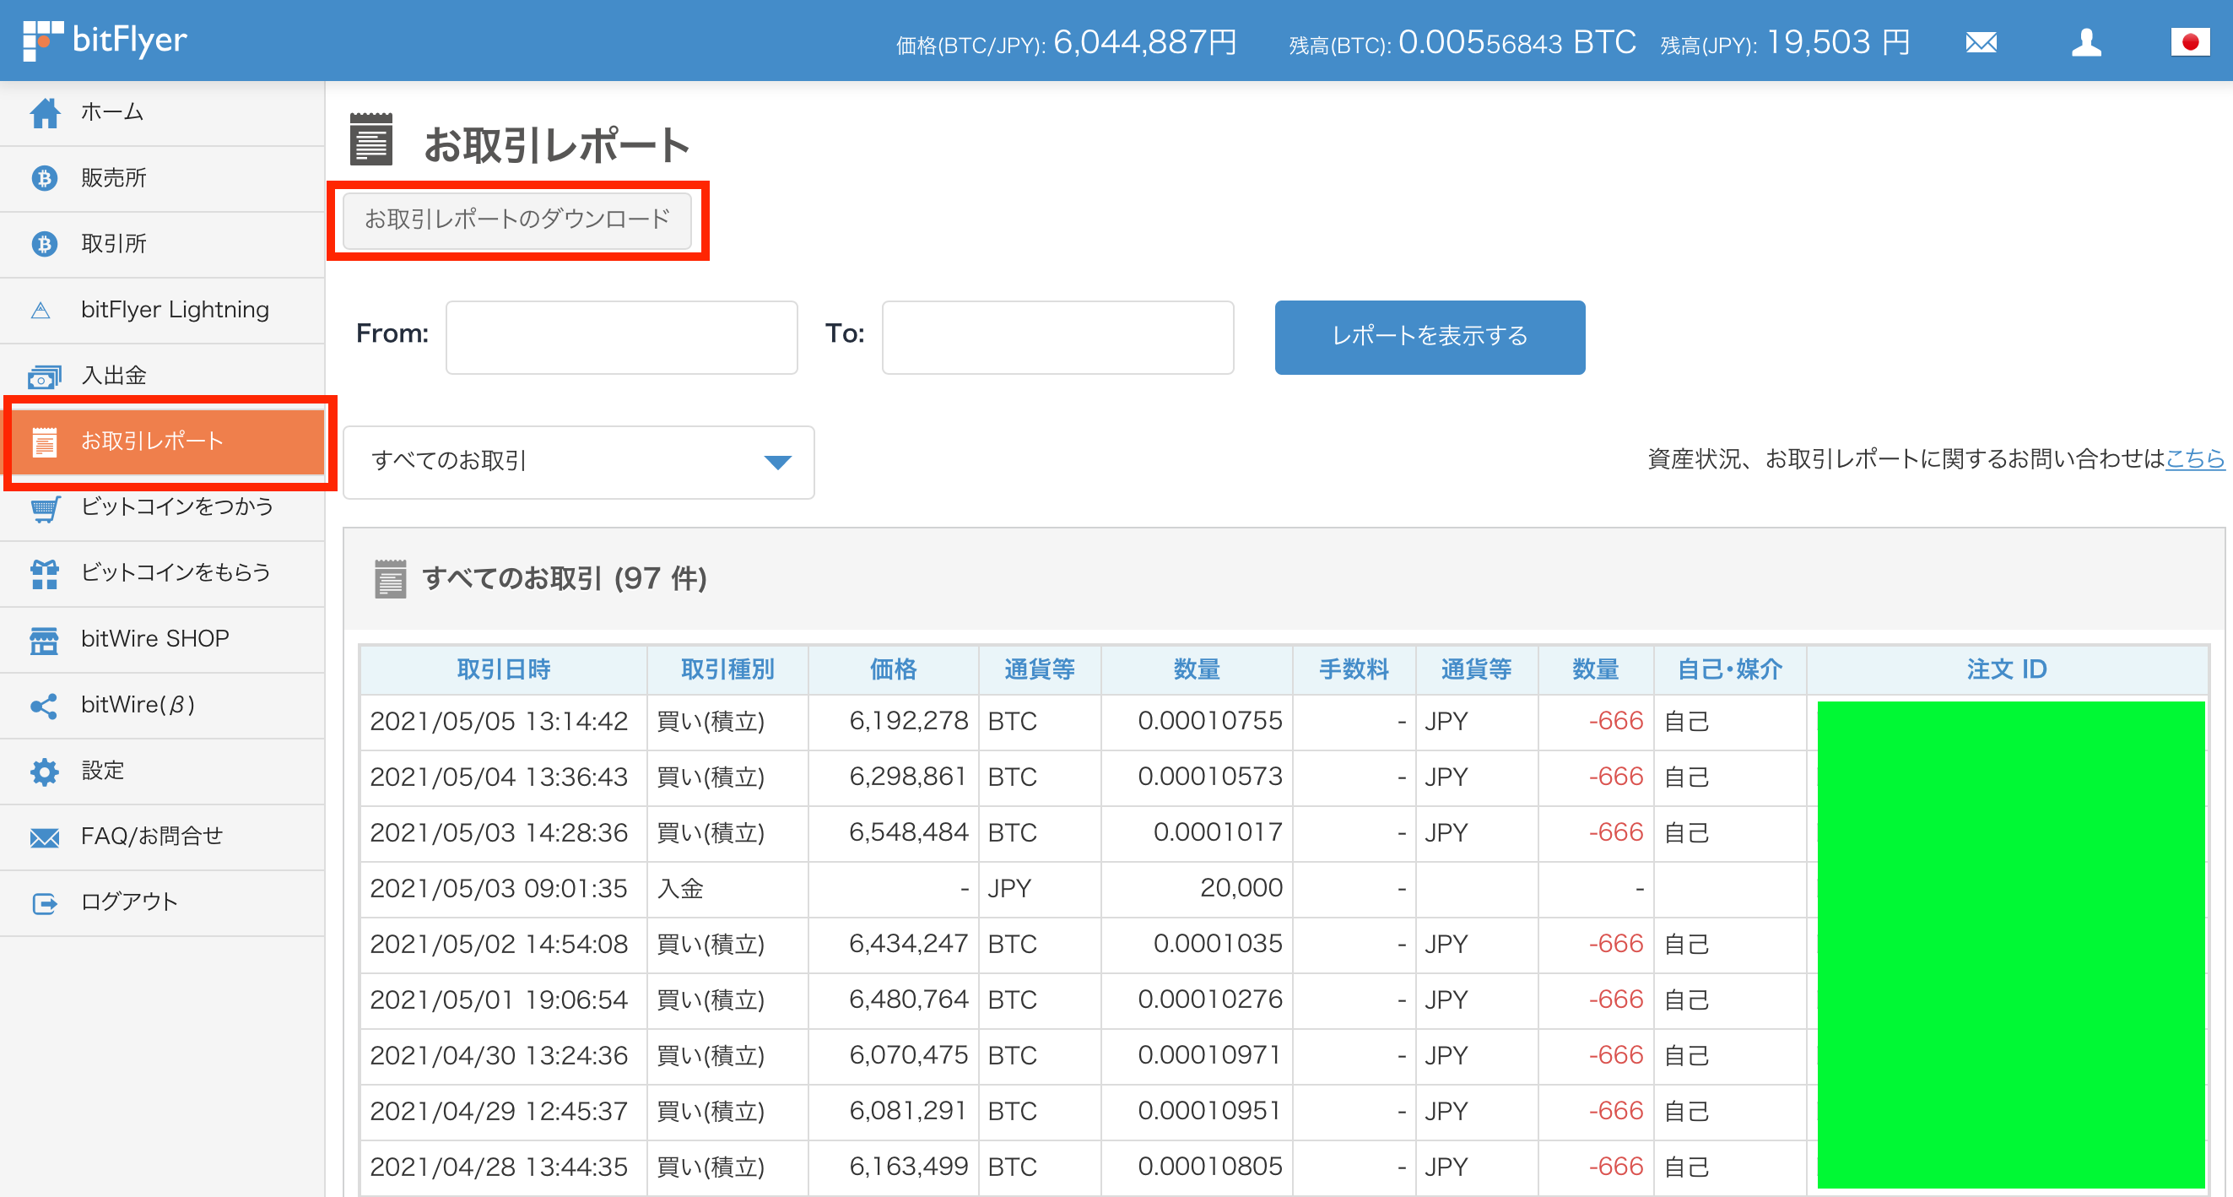Viewport: 2233px width, 1197px height.
Task: Open ビットコインをもらう gift icon
Action: pyautogui.click(x=44, y=573)
